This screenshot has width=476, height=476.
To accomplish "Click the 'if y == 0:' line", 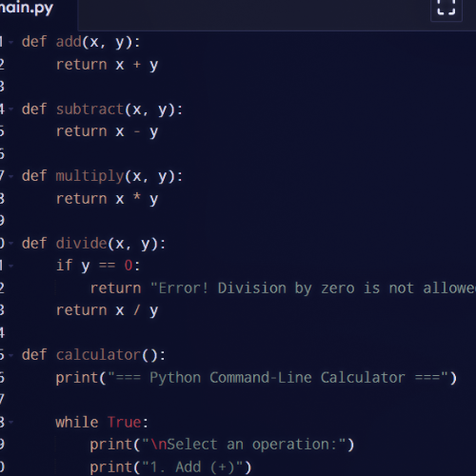I will [98, 266].
